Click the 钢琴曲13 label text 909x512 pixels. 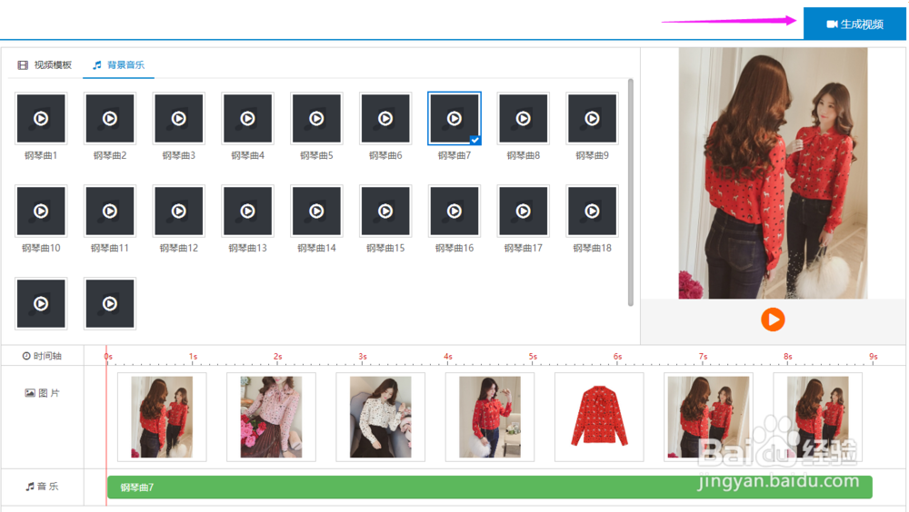coord(247,248)
